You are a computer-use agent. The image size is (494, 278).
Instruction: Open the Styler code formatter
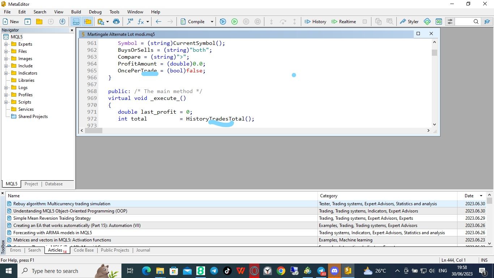pos(409,22)
